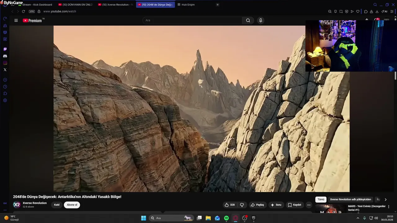Dislike the video with thumbs-down icon

(242, 205)
